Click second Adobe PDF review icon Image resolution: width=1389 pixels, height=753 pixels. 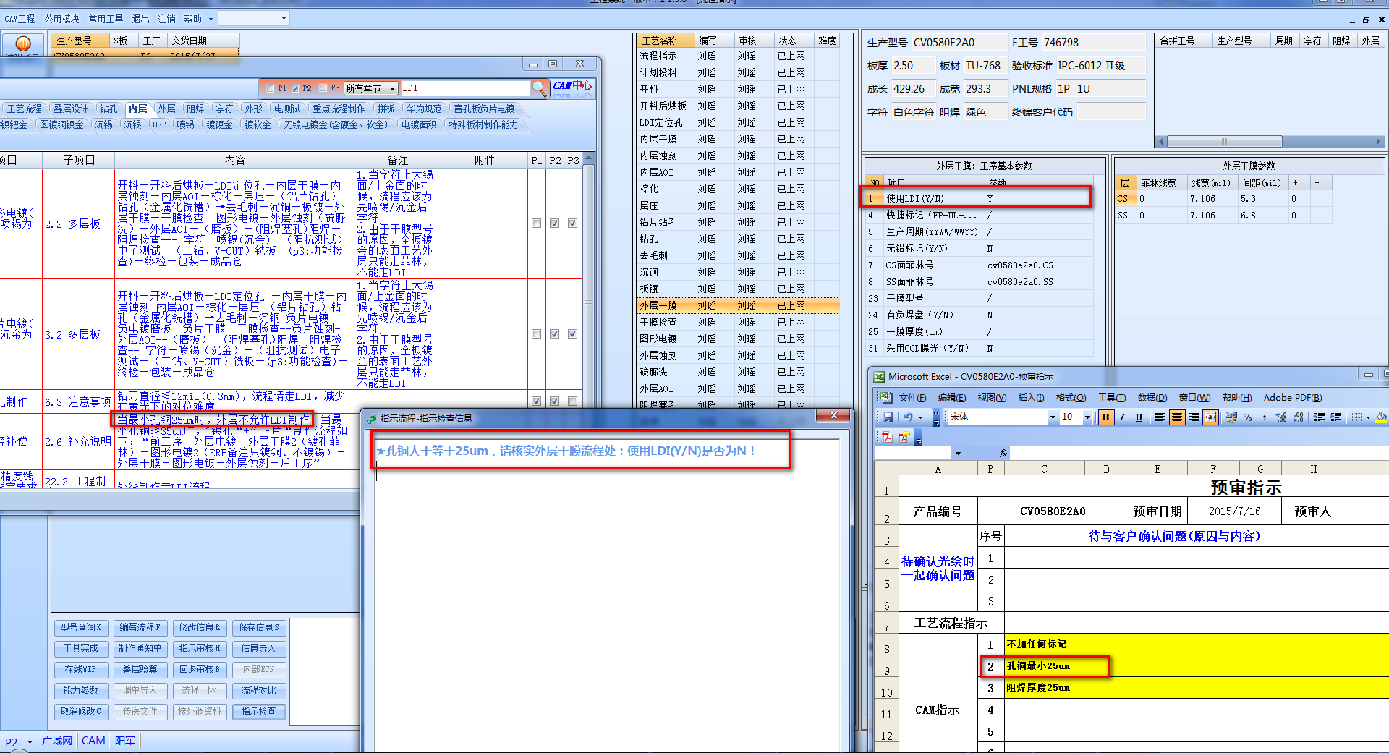tap(904, 437)
